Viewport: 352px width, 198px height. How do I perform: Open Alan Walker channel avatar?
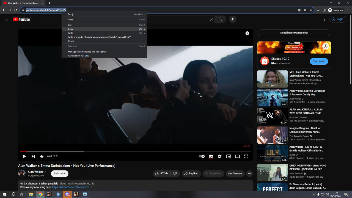tap(22, 173)
